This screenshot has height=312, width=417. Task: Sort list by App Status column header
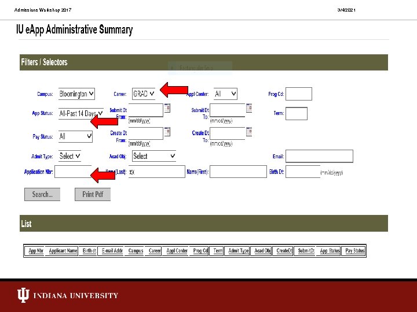point(330,251)
